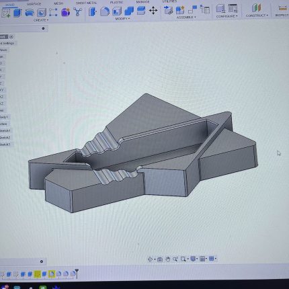Open the CONFIGURE dropdown menu
The height and width of the screenshot is (289, 289).
point(226,16)
